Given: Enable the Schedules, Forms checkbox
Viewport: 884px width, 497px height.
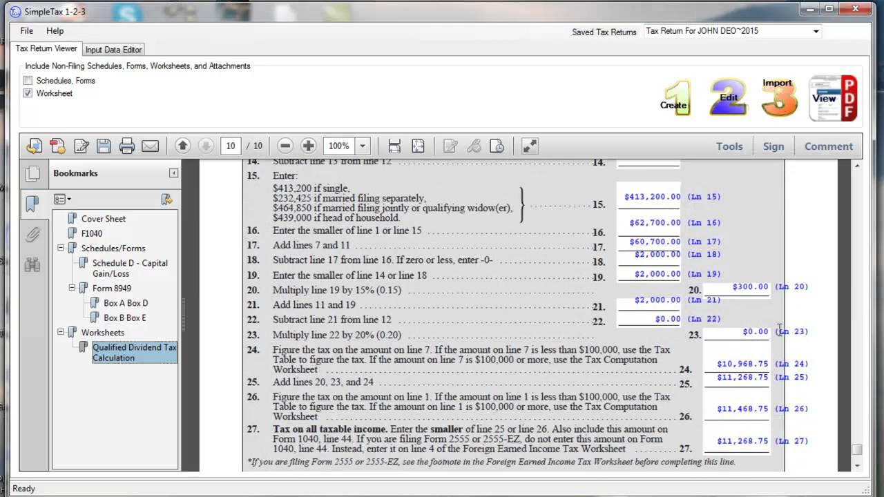Looking at the screenshot, I should coord(28,81).
